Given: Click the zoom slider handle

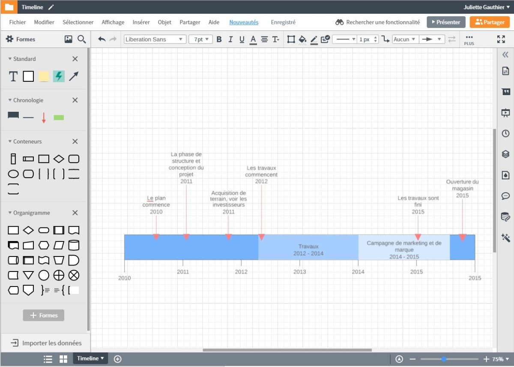Looking at the screenshot, I should pyautogui.click(x=444, y=359).
